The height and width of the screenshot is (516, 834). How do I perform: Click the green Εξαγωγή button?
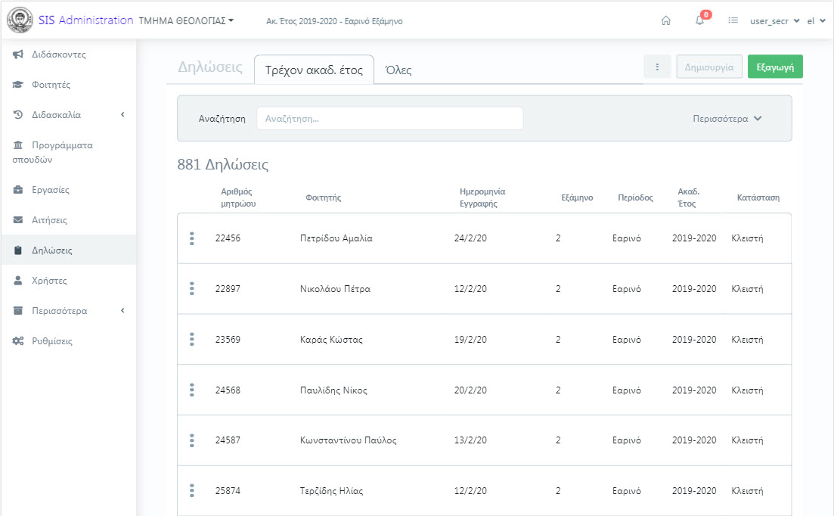pos(775,67)
